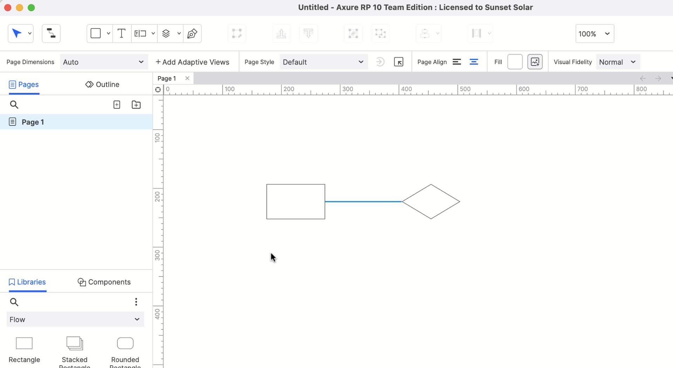Click Add Adaptive Views

click(192, 62)
